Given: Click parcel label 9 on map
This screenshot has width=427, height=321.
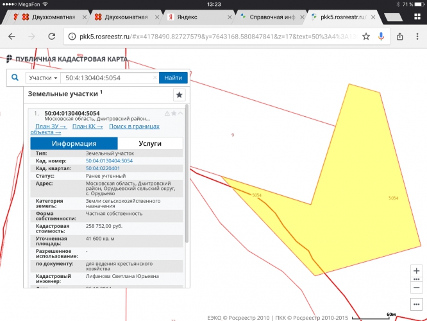Looking at the screenshot, I should pos(233,135).
